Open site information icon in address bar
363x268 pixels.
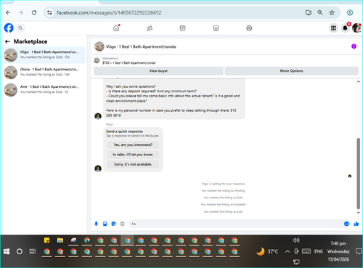coord(49,12)
